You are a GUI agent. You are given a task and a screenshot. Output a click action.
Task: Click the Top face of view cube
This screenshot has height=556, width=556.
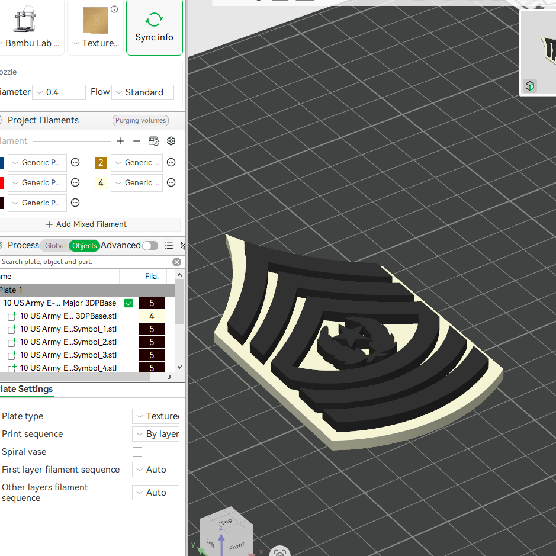click(x=226, y=521)
